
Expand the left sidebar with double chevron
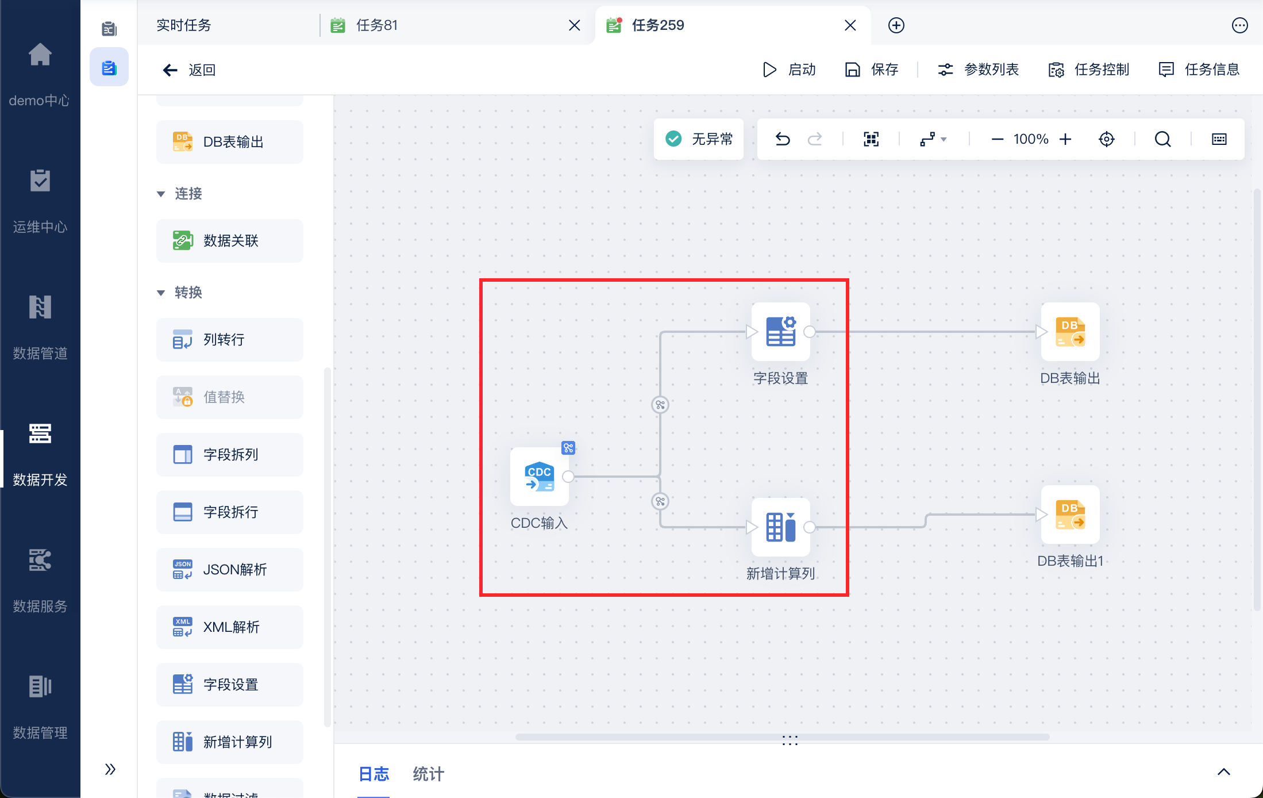[110, 769]
